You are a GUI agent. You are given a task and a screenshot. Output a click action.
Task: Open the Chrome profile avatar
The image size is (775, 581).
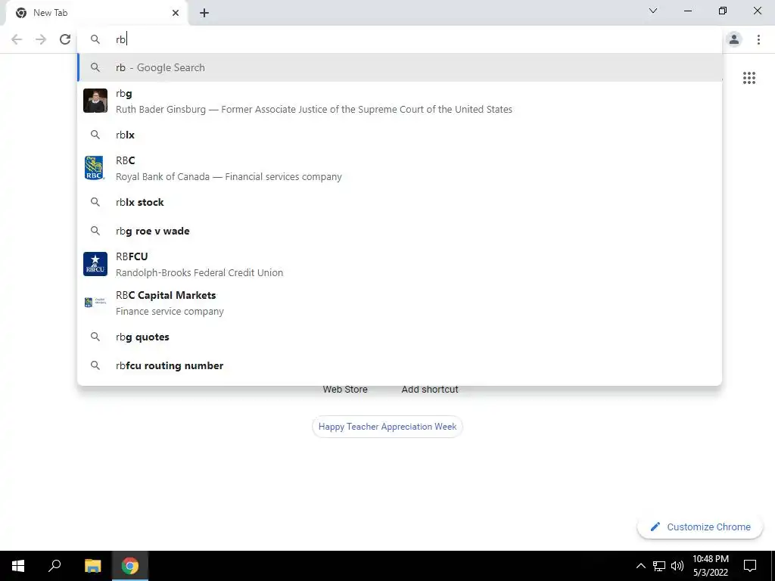[734, 39]
